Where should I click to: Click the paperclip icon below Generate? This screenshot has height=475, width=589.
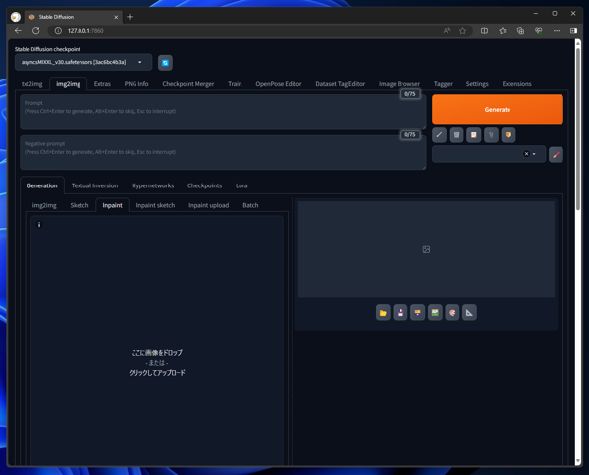pyautogui.click(x=491, y=134)
